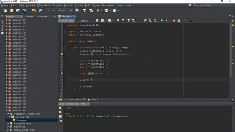Click the lightbulb hint on Scanner line
The height and width of the screenshot is (132, 235).
click(62, 54)
